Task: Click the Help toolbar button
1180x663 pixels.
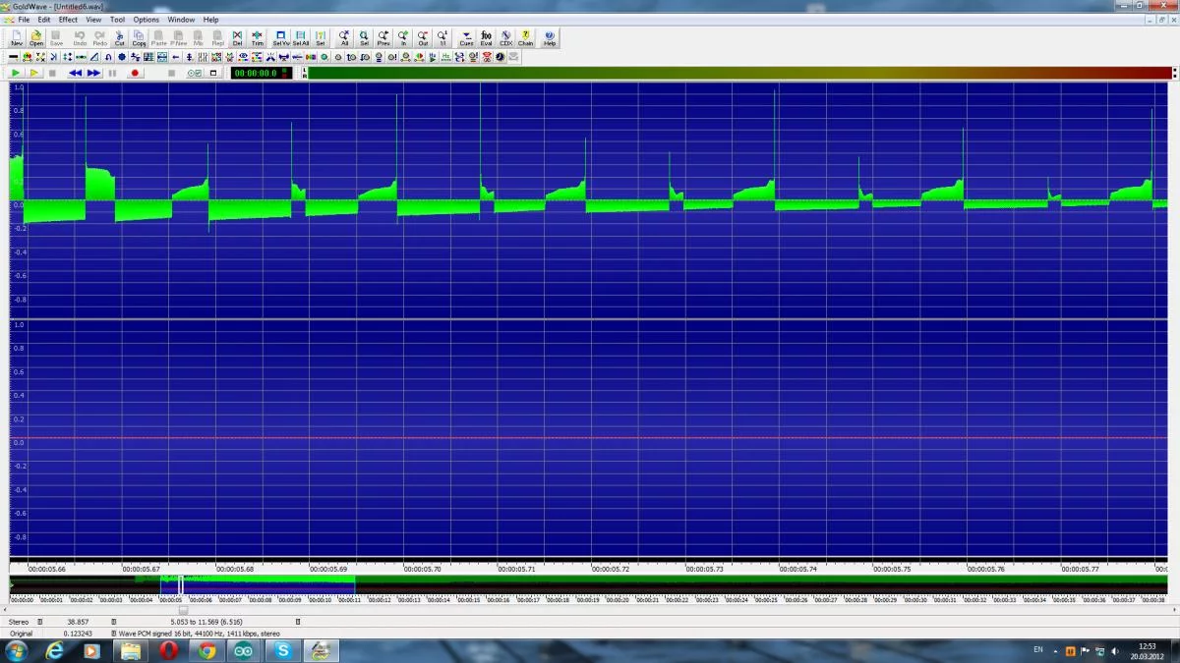Action: pos(550,38)
